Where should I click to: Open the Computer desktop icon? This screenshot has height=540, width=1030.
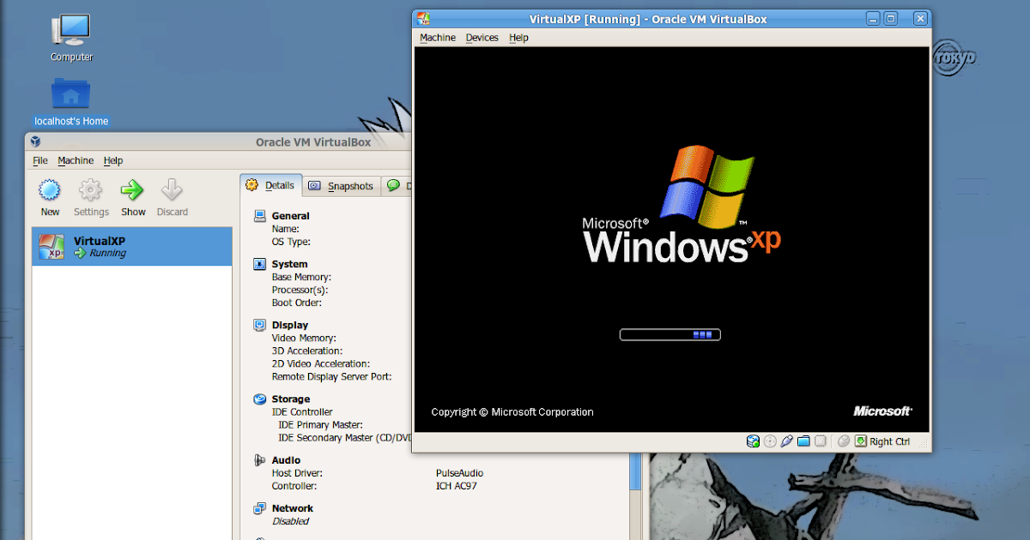tap(70, 30)
